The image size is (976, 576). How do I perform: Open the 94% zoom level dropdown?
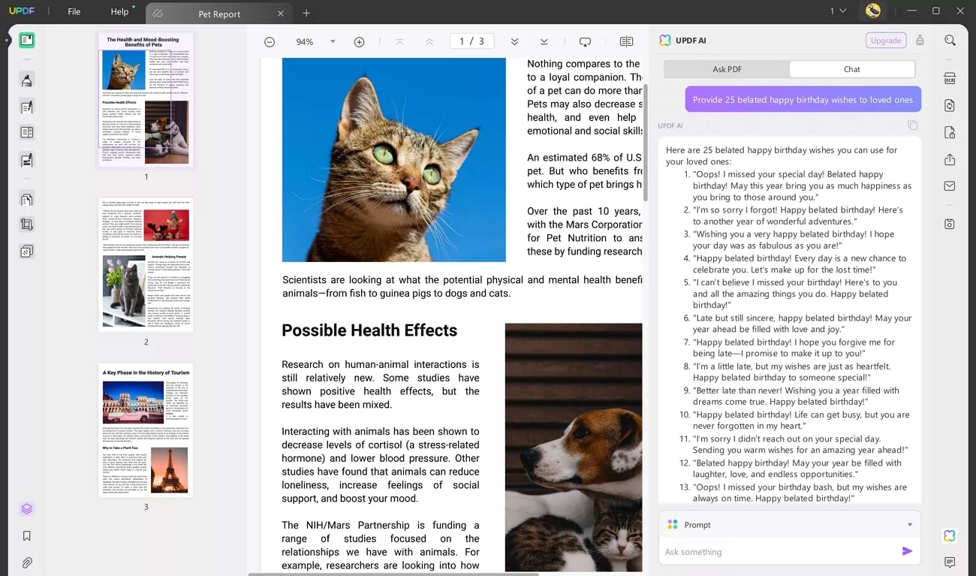pos(333,42)
